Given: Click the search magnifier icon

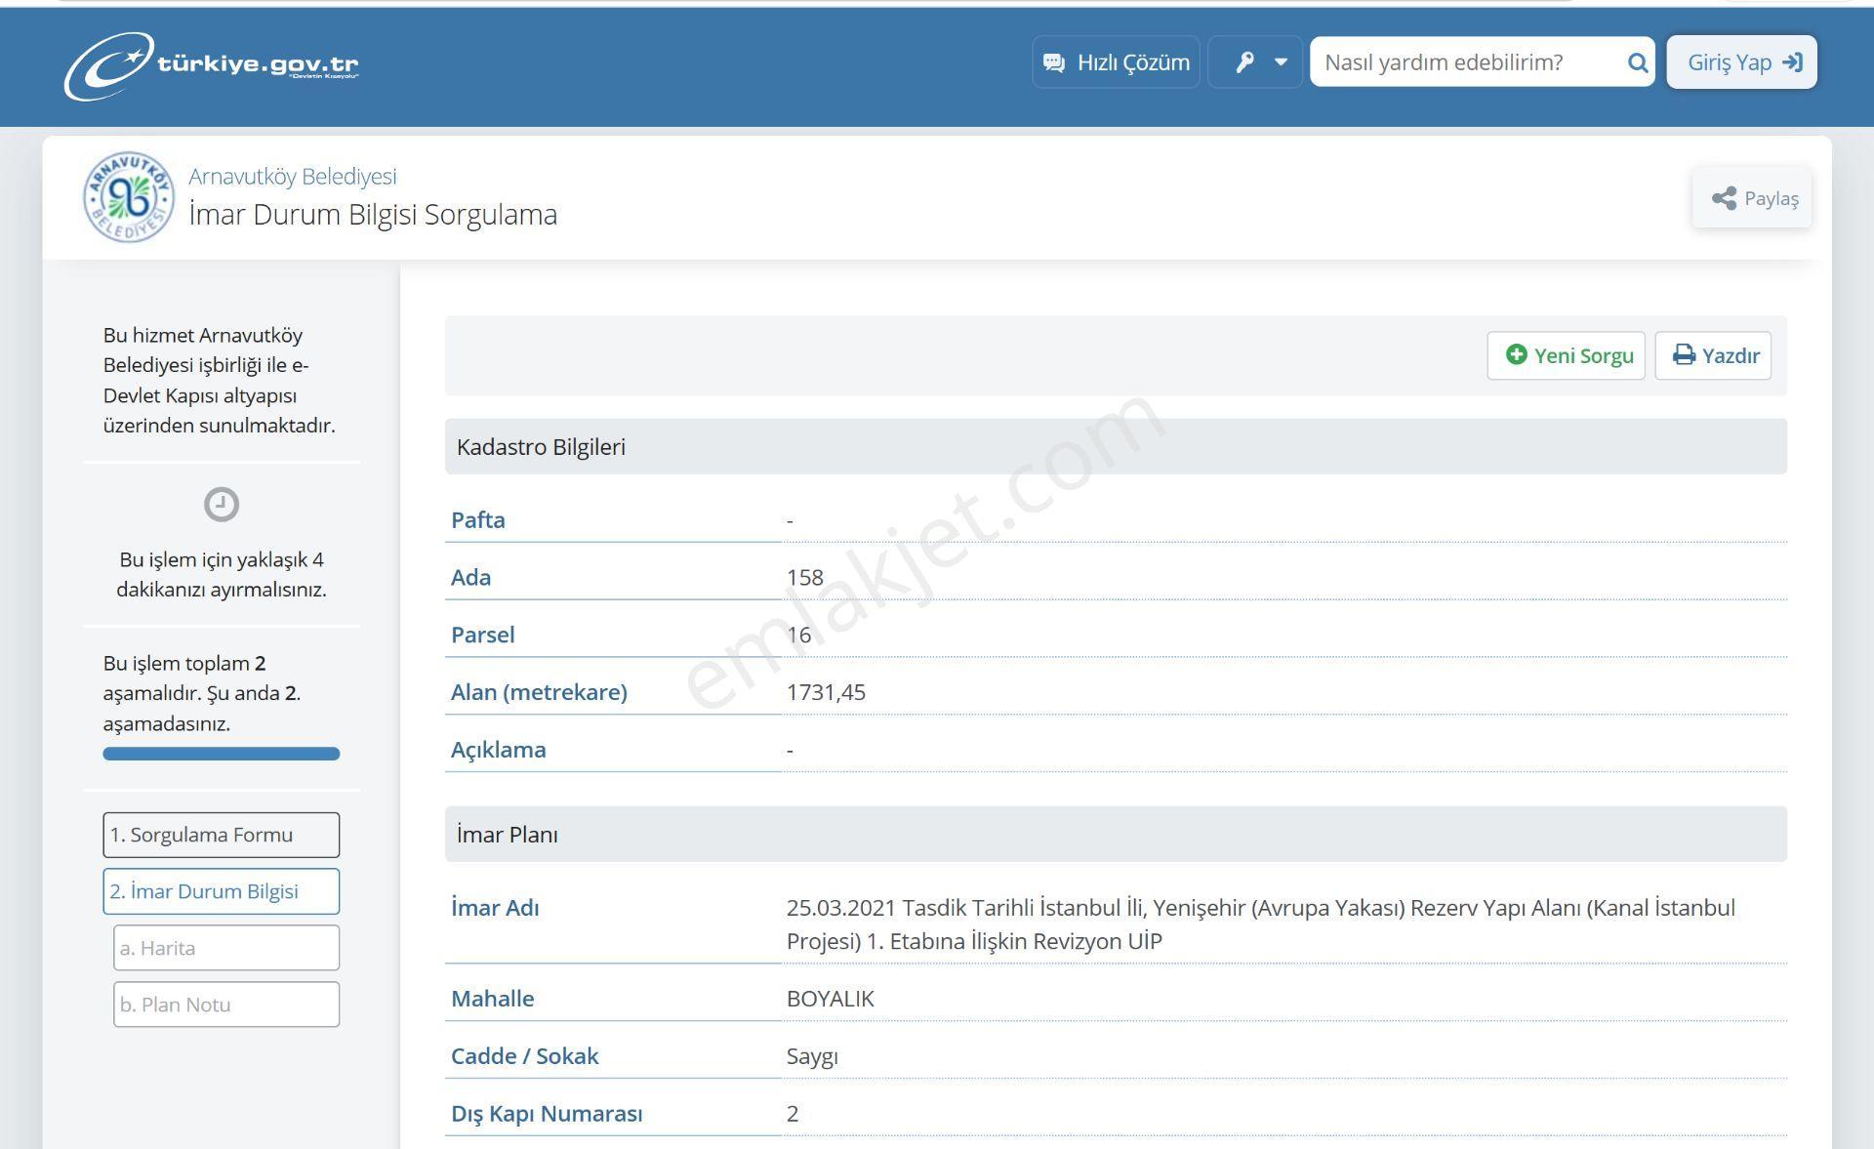Looking at the screenshot, I should 1637,62.
